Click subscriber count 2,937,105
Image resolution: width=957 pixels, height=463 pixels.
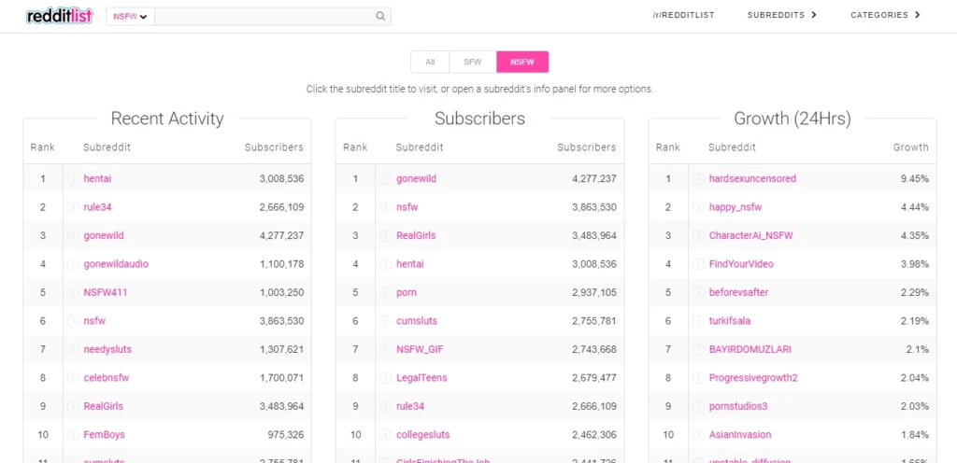(x=593, y=292)
